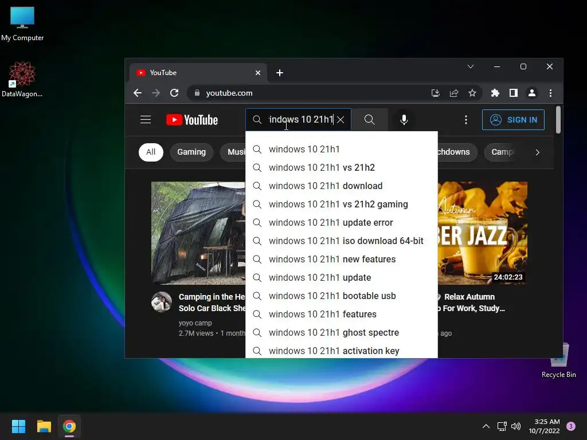
Task: Choose suggestion "windows 10 21h1 activation key"
Action: click(x=342, y=351)
